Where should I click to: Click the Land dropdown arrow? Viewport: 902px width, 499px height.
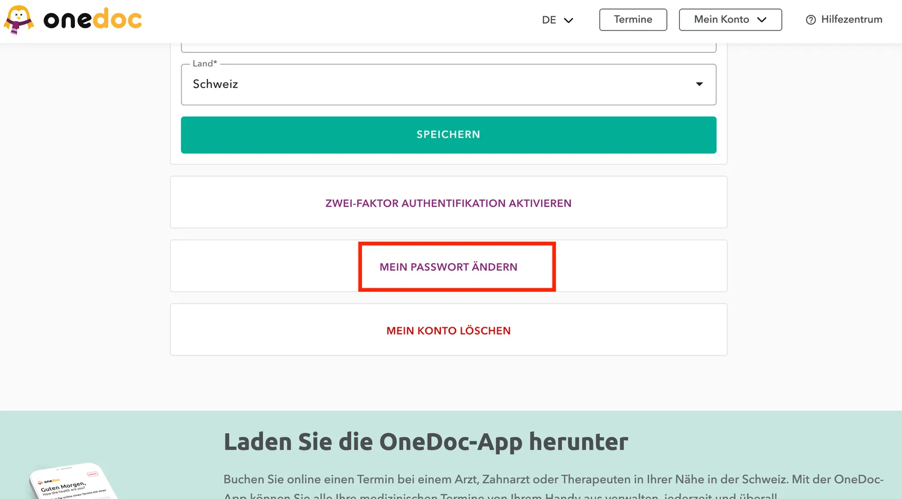[x=699, y=84]
